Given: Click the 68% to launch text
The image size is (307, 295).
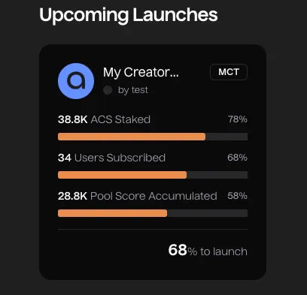Looking at the screenshot, I should (x=208, y=251).
